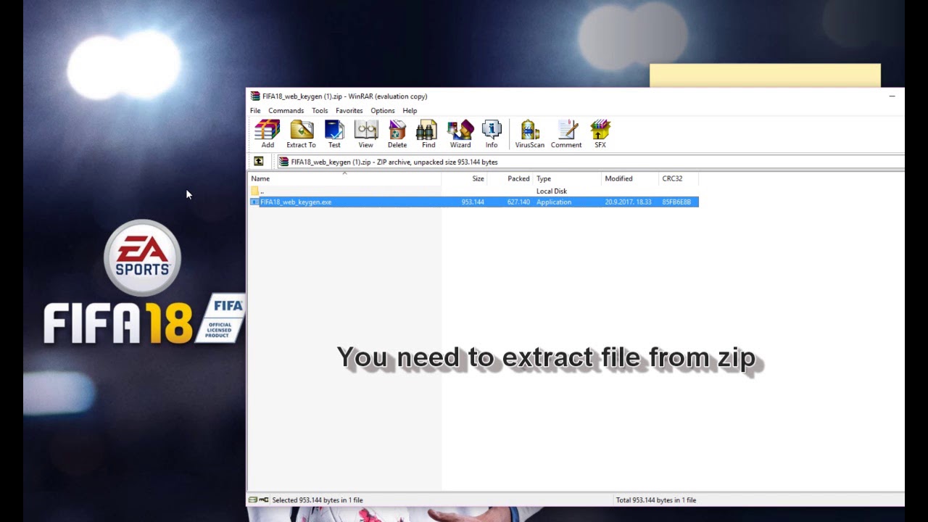Click the FIFA18_web_keygen.exe file icon

(x=254, y=202)
